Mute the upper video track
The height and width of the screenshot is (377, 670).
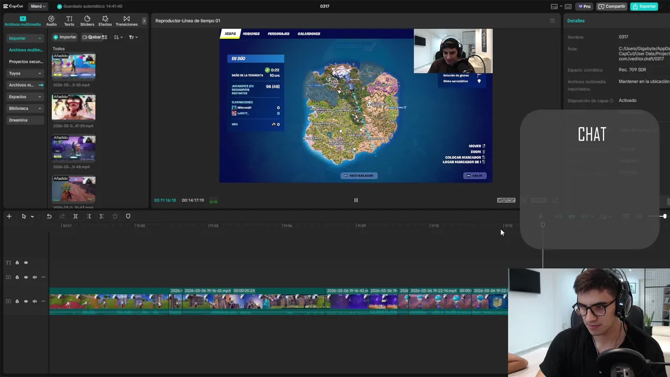click(35, 278)
